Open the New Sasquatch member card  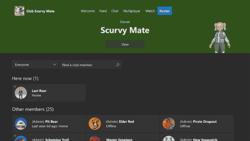tap(197, 137)
